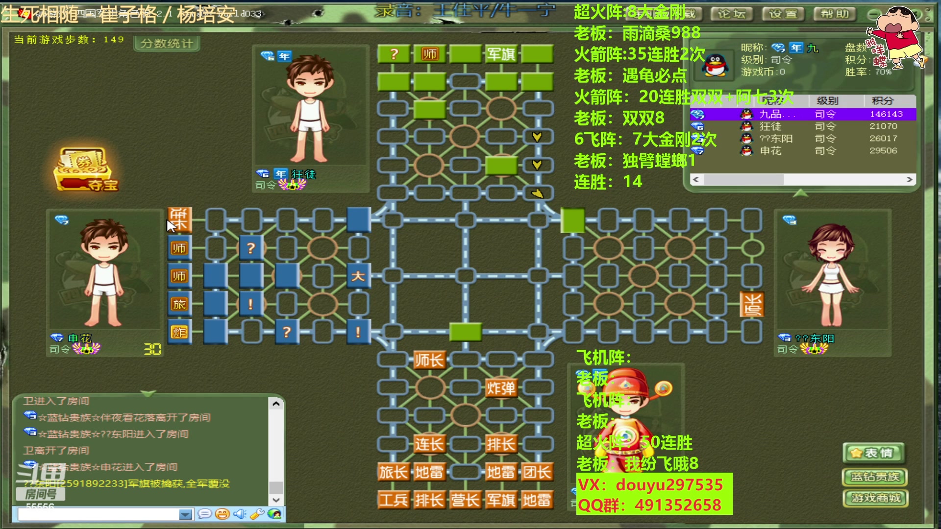Open the 游戏商城 game store button
The width and height of the screenshot is (941, 529).
(875, 498)
